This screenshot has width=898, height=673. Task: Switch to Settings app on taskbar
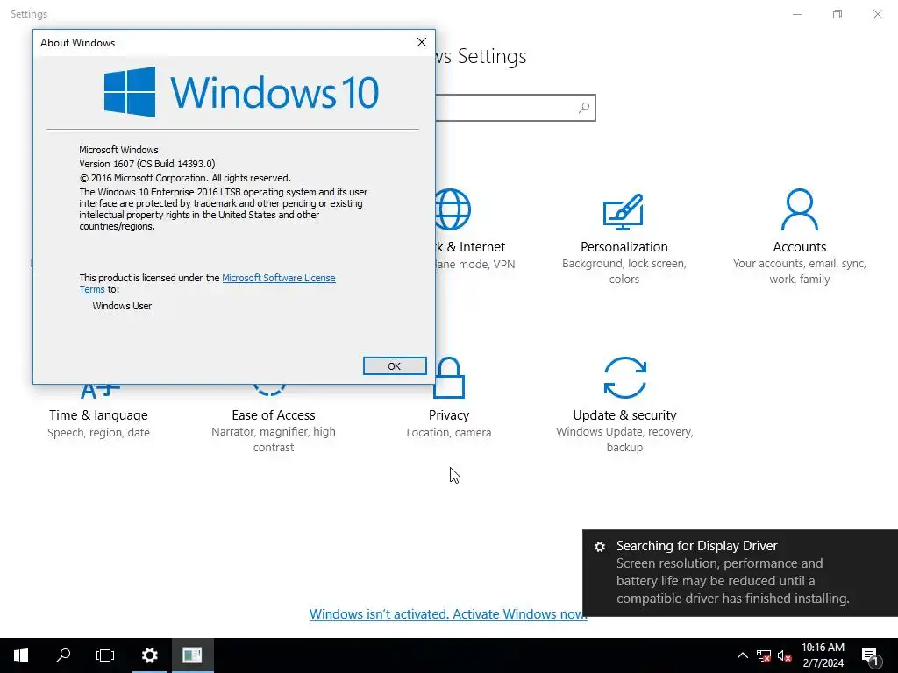[149, 655]
